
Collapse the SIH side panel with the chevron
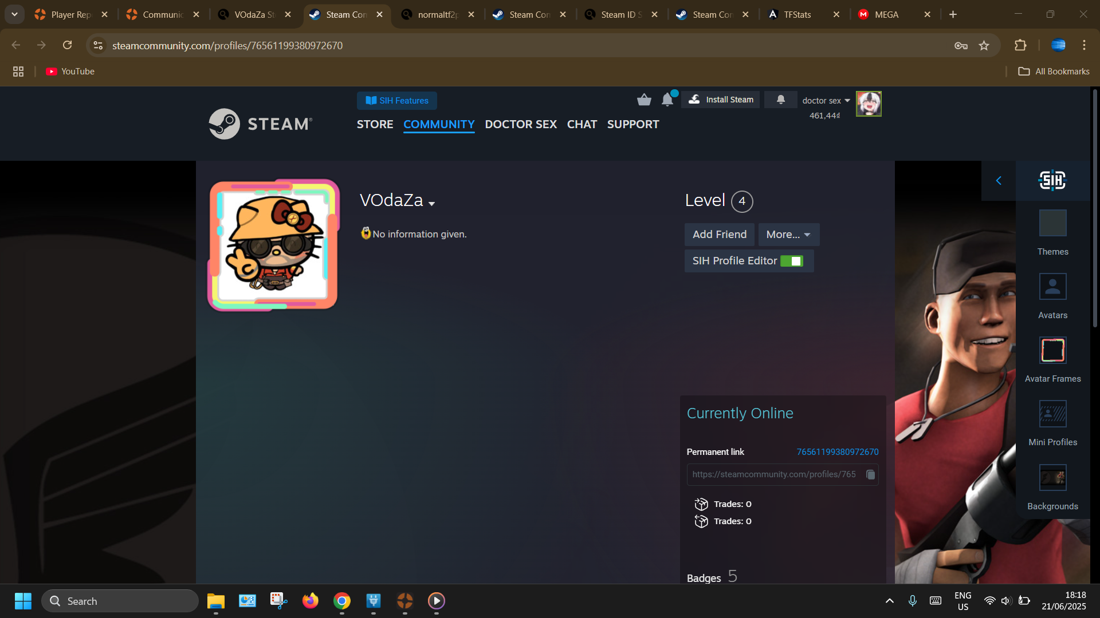coord(999,180)
